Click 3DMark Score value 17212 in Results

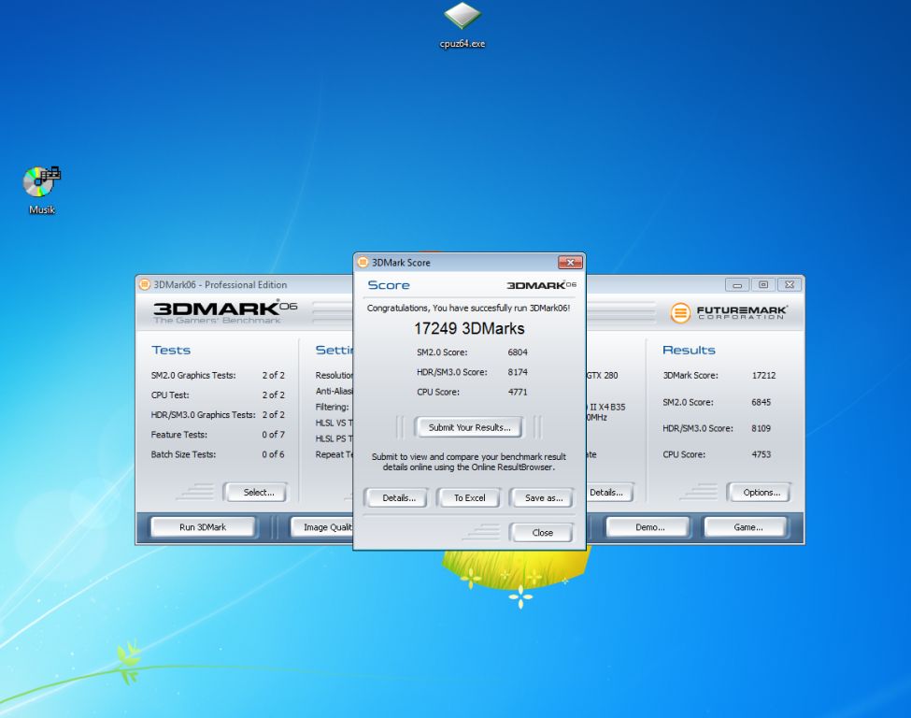(763, 376)
